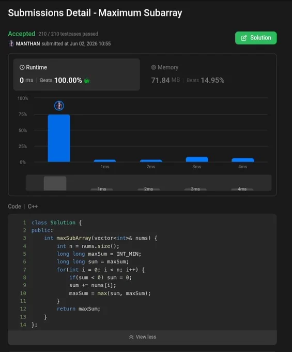Click code line 'long long sum = maxSum;'
This screenshot has width=292, height=352.
tap(93, 262)
